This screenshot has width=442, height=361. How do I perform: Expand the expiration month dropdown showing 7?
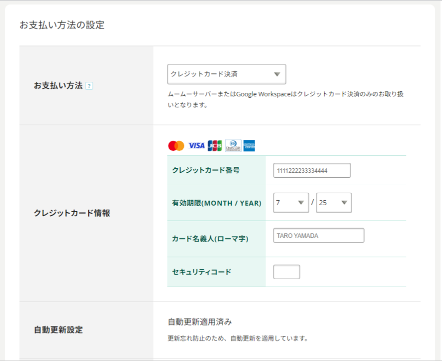click(291, 203)
